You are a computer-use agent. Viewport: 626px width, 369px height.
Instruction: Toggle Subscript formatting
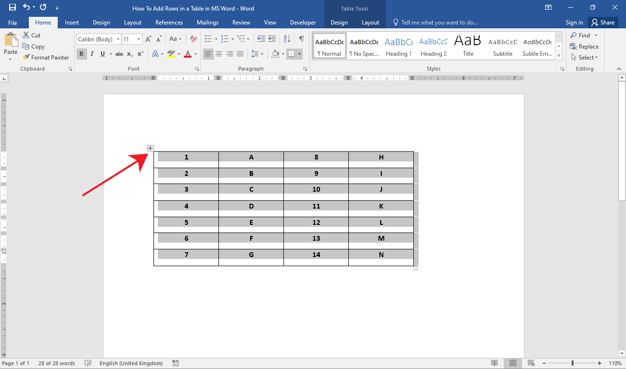point(130,54)
